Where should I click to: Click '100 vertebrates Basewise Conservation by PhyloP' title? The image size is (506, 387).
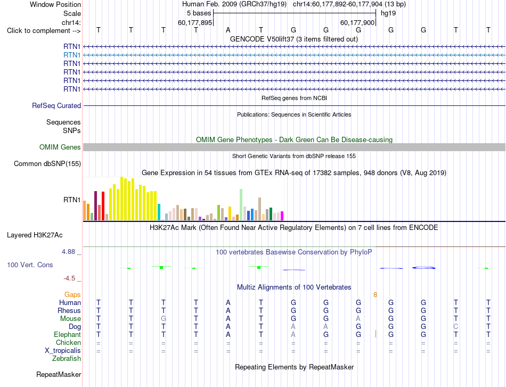pos(294,252)
